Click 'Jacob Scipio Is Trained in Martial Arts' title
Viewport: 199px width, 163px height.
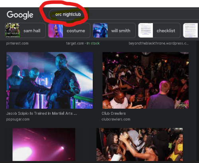pyautogui.click(x=41, y=113)
